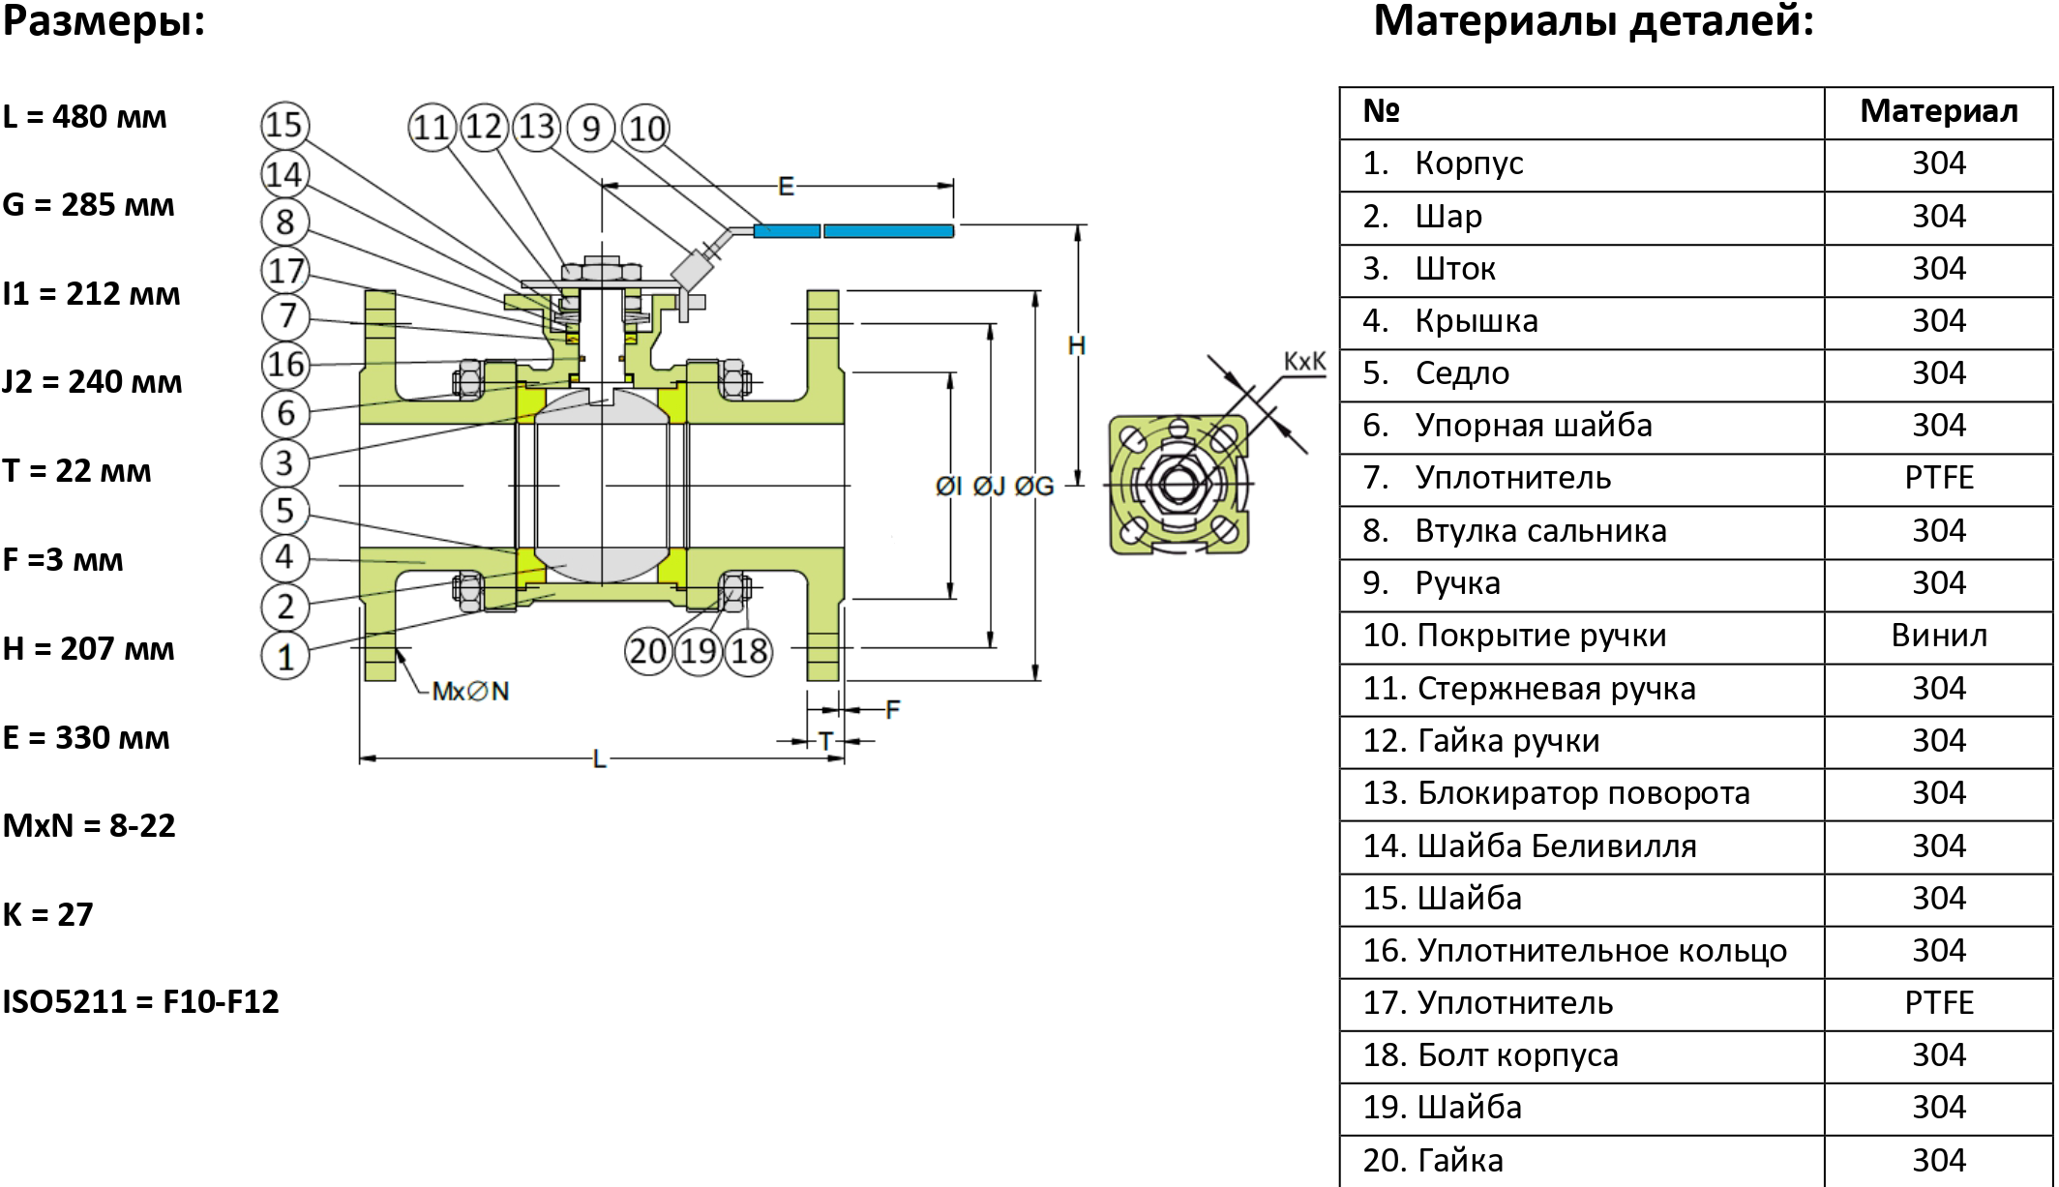The width and height of the screenshot is (2059, 1187).
Task: Click the 'KxK' label on the drawing
Action: [1303, 362]
